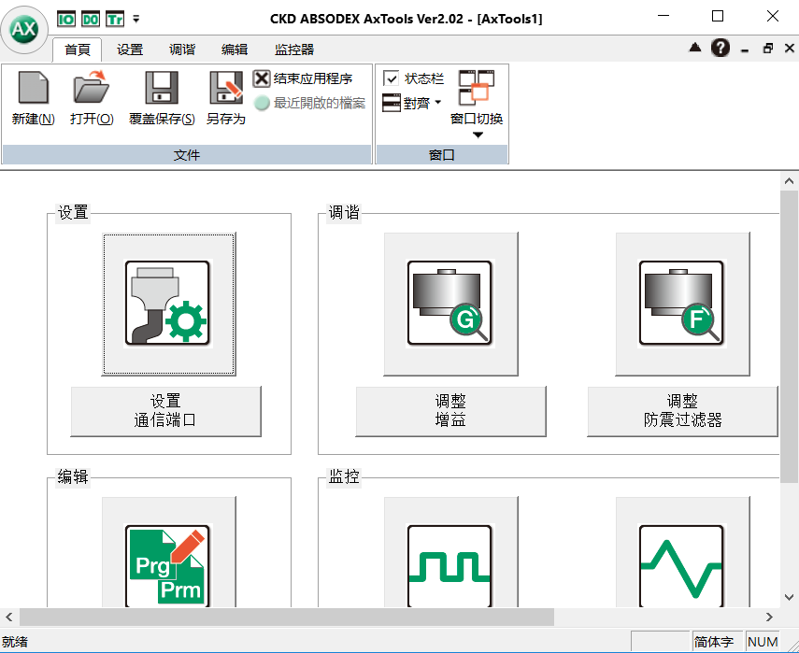Screen dimensions: 799x653
Task: Open the anti-vibration filter motor icon
Action: 682,305
